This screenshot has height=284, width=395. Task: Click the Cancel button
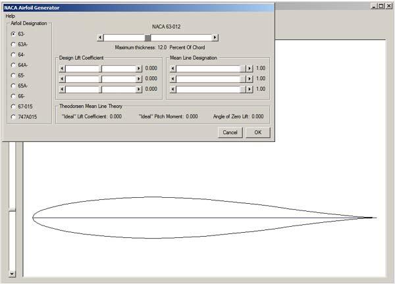point(230,133)
